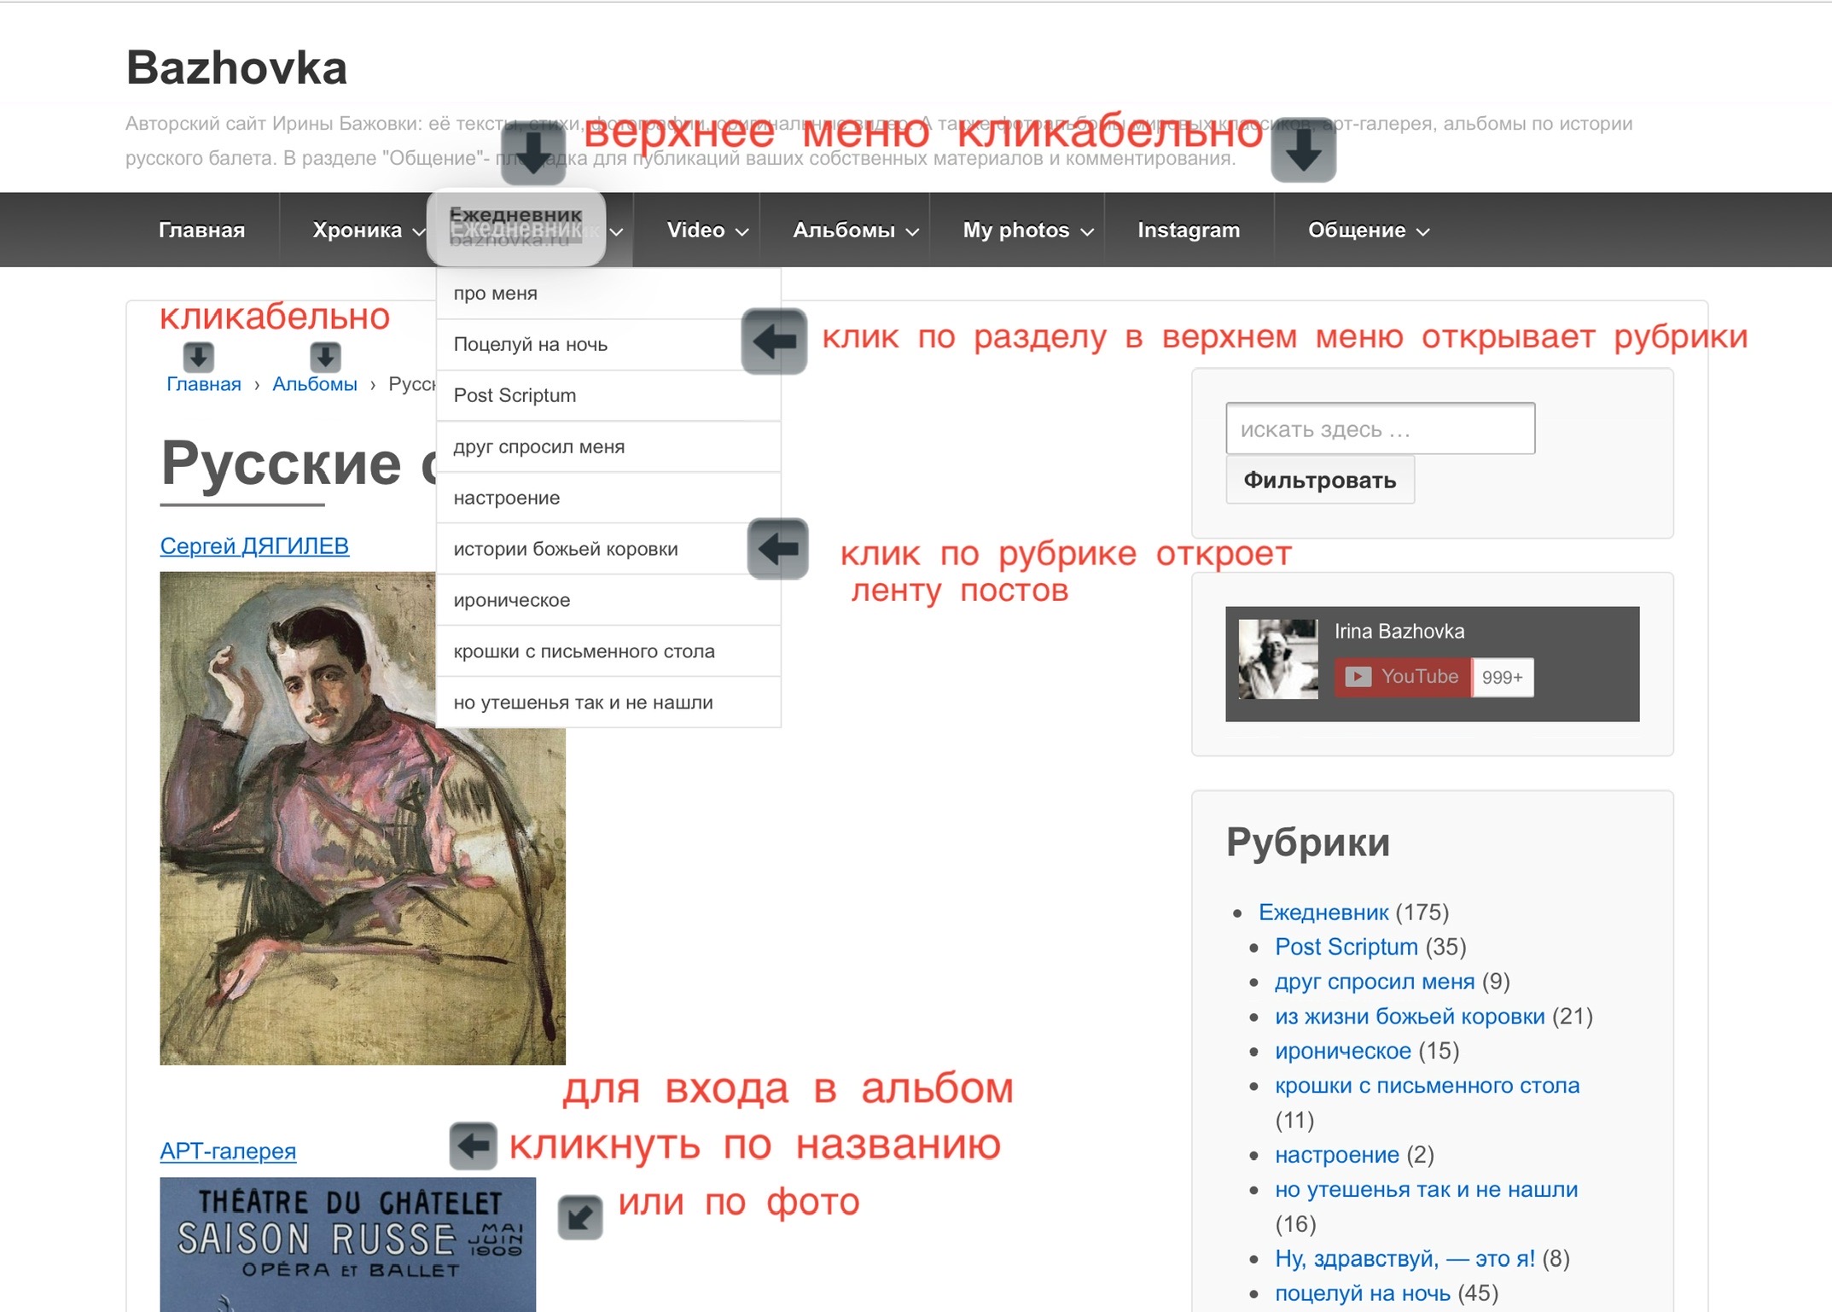Viewport: 1832px width, 1312px height.
Task: Click the Irina Bazhovka channel name
Action: coord(1399,632)
